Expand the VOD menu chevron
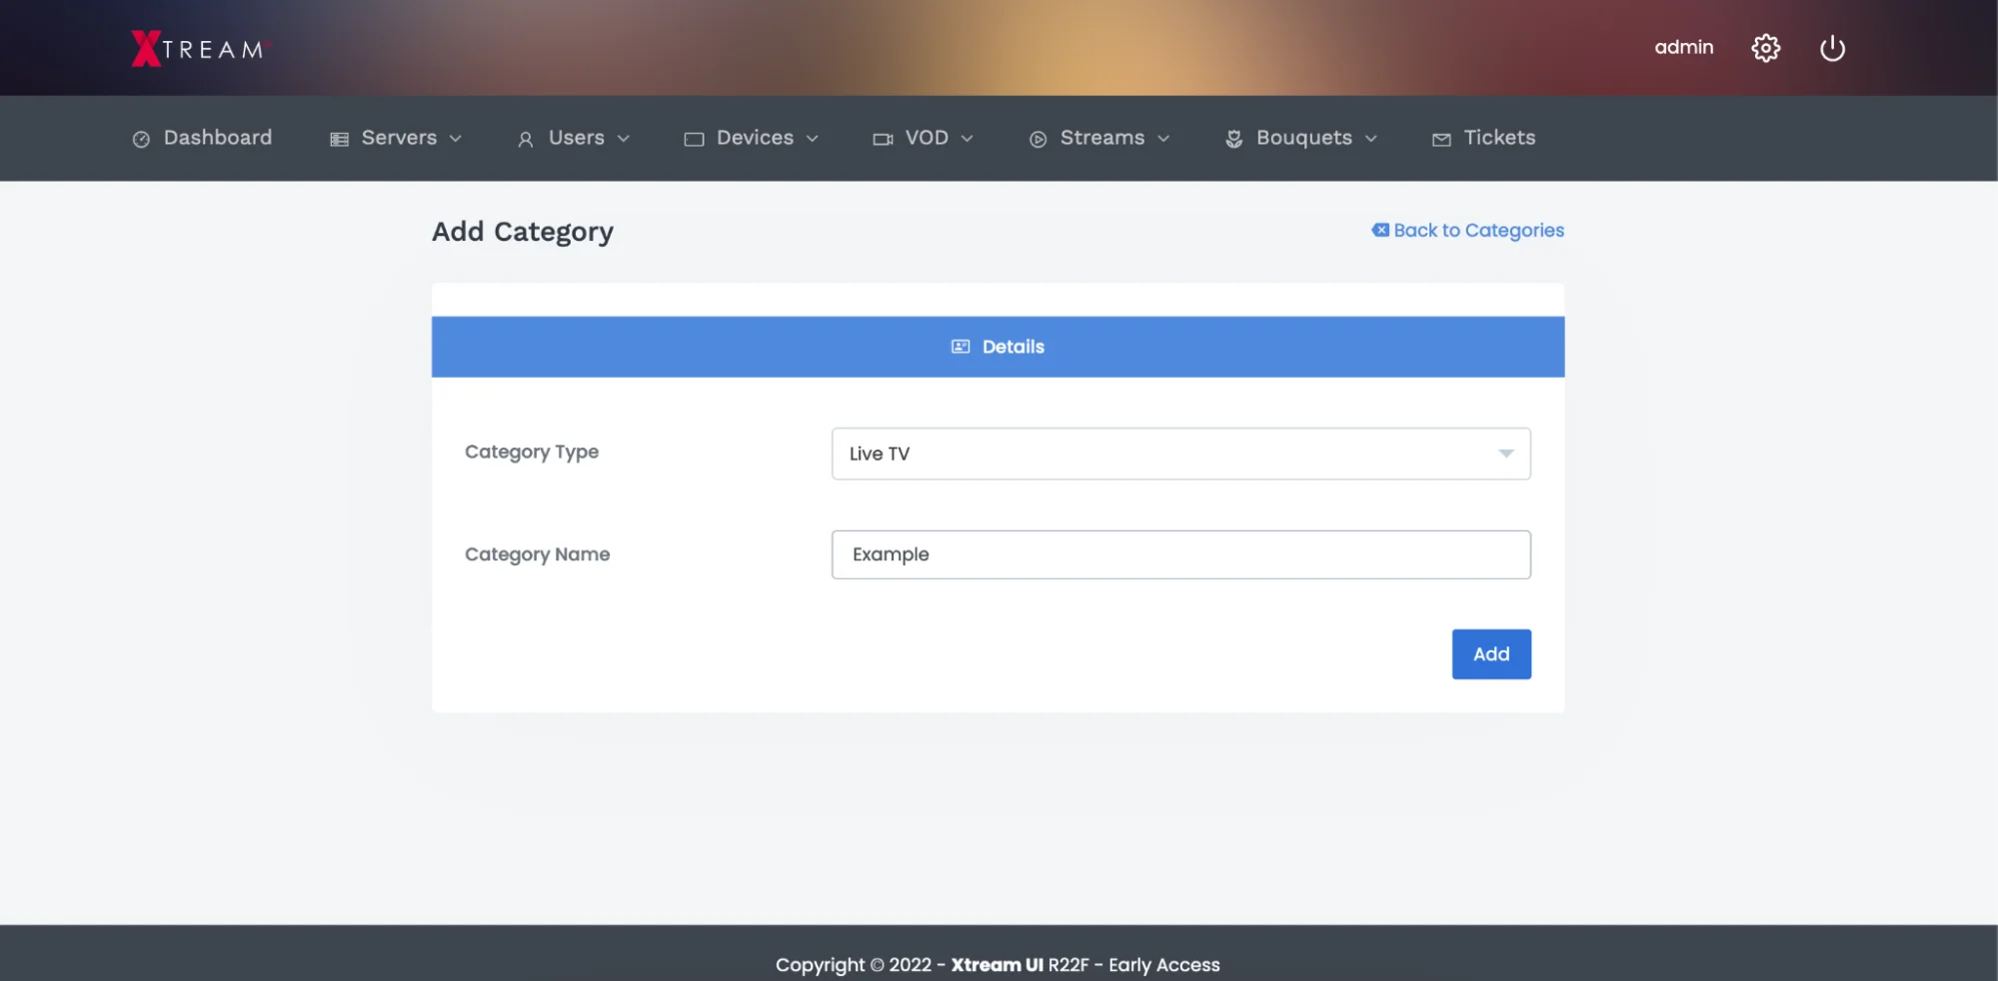Viewport: 1998px width, 981px height. [x=967, y=139]
